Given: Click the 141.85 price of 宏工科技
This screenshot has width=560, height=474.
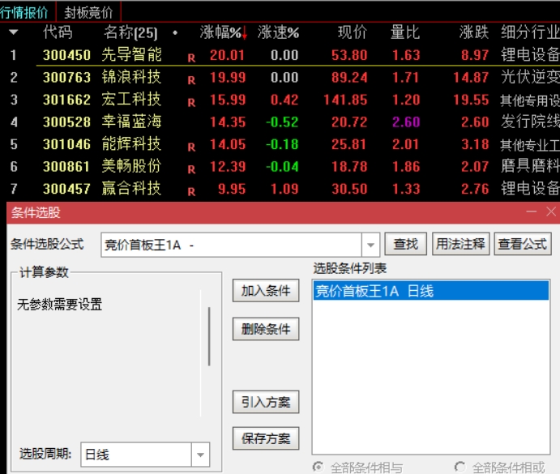Looking at the screenshot, I should point(345,100).
